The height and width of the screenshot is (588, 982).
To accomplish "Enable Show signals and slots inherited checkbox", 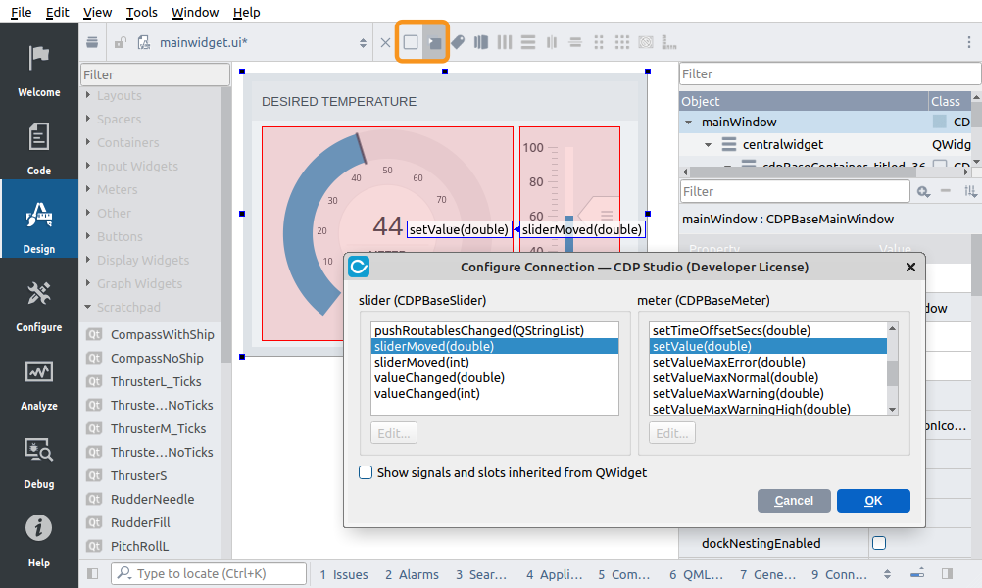I will tap(366, 472).
